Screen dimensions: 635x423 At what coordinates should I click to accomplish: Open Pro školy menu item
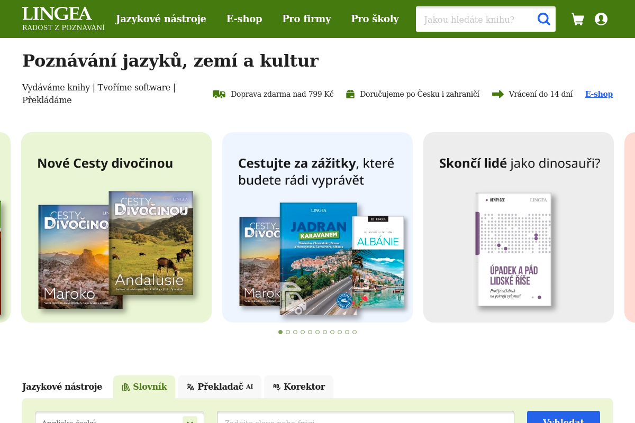click(375, 19)
